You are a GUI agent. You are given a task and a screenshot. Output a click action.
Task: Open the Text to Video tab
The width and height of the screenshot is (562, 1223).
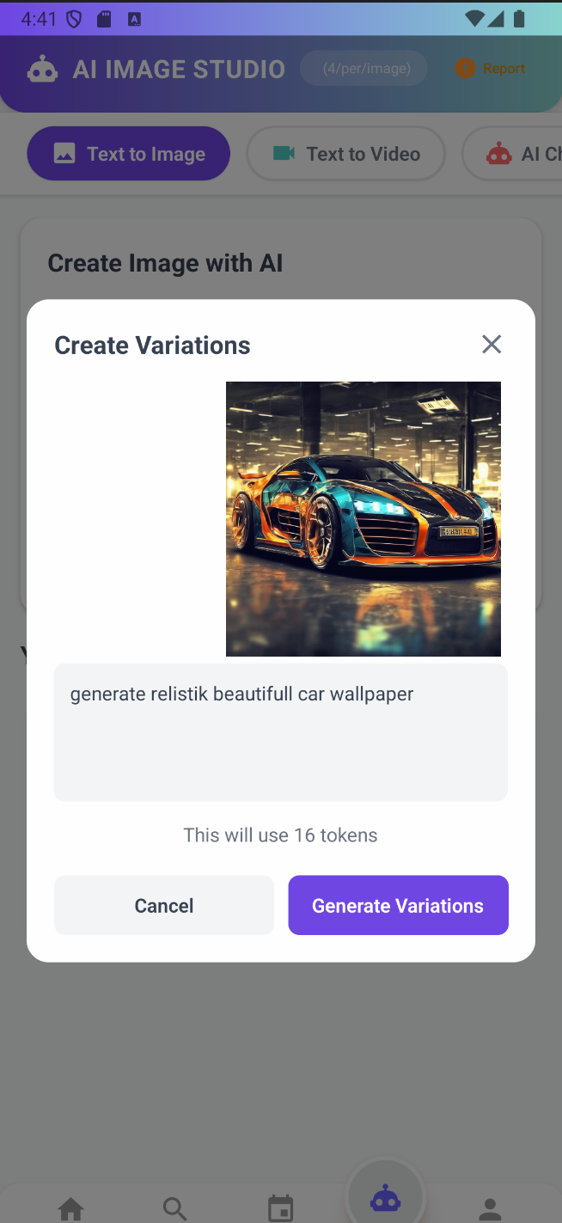pyautogui.click(x=346, y=154)
